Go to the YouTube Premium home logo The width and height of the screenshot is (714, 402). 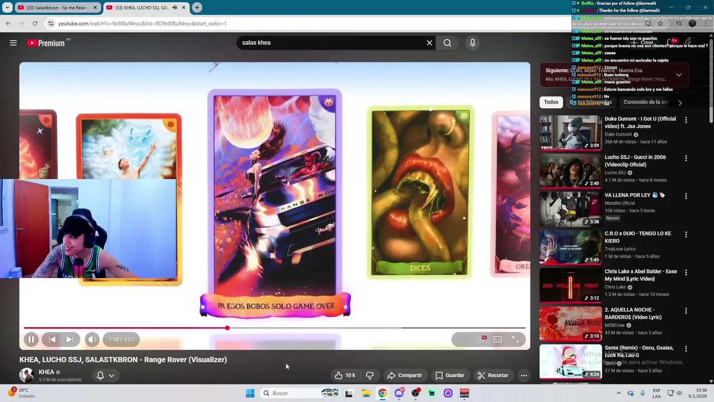click(x=46, y=43)
